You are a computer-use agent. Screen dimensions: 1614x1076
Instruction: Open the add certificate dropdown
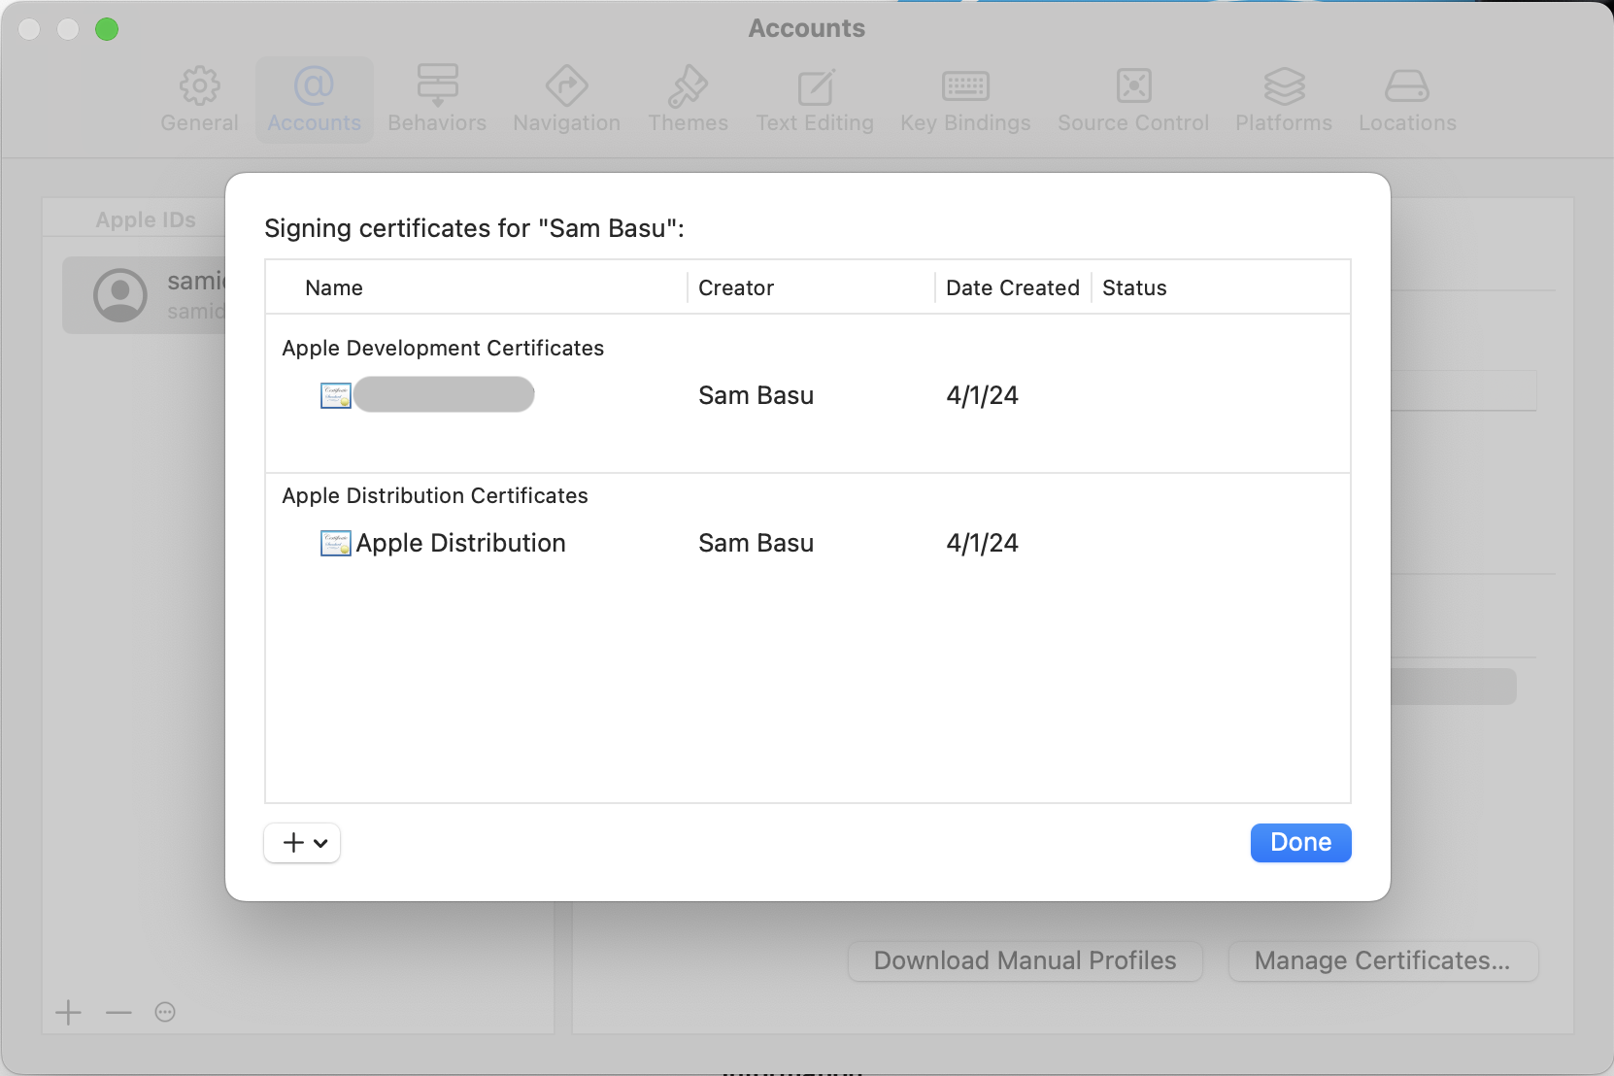302,843
